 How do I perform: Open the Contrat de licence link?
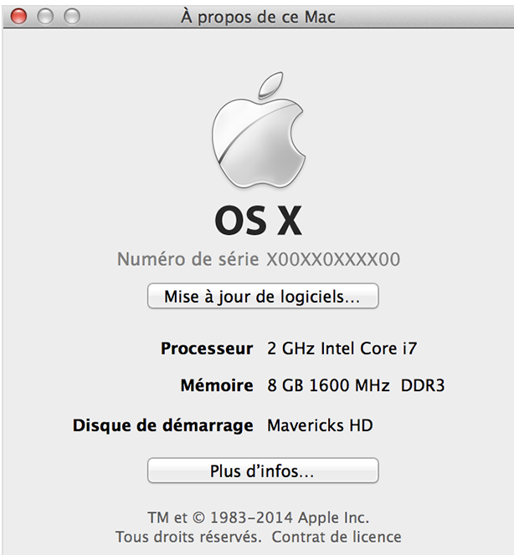click(337, 537)
